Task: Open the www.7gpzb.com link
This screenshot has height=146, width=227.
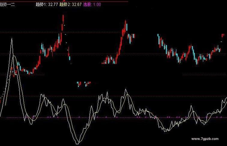Action: click(x=205, y=139)
